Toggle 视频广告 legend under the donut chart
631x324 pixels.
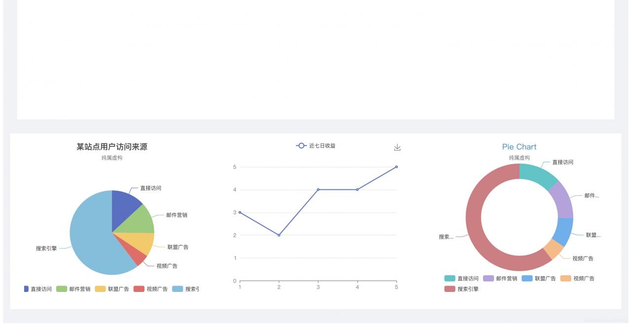pos(577,279)
